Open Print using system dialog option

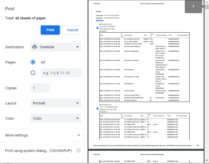point(38,151)
